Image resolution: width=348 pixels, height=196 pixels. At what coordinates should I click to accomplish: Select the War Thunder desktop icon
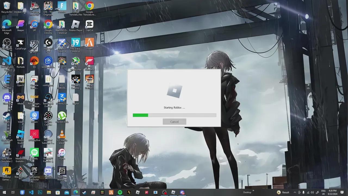21,172
